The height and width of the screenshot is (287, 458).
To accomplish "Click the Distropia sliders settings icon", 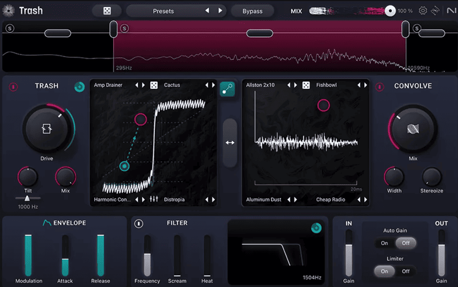I will click(154, 199).
